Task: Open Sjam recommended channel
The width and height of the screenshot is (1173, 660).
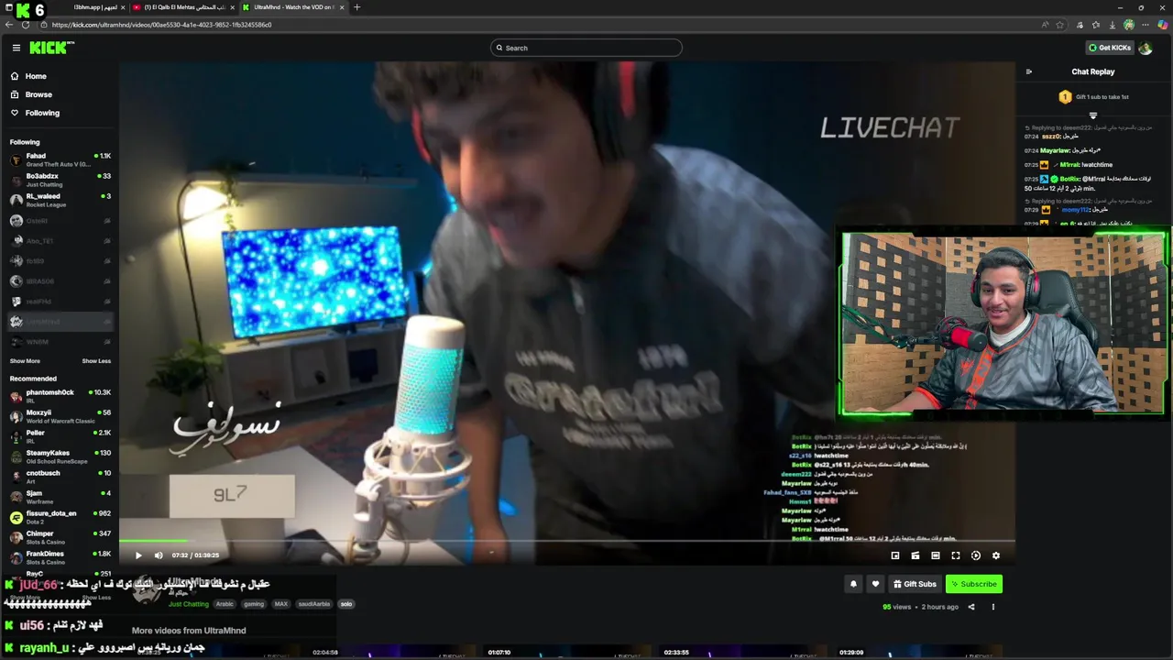Action: pos(60,497)
